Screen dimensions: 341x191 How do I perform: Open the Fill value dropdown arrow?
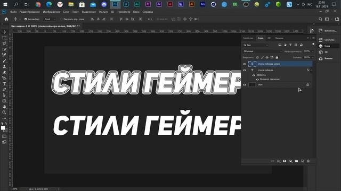pos(313,57)
